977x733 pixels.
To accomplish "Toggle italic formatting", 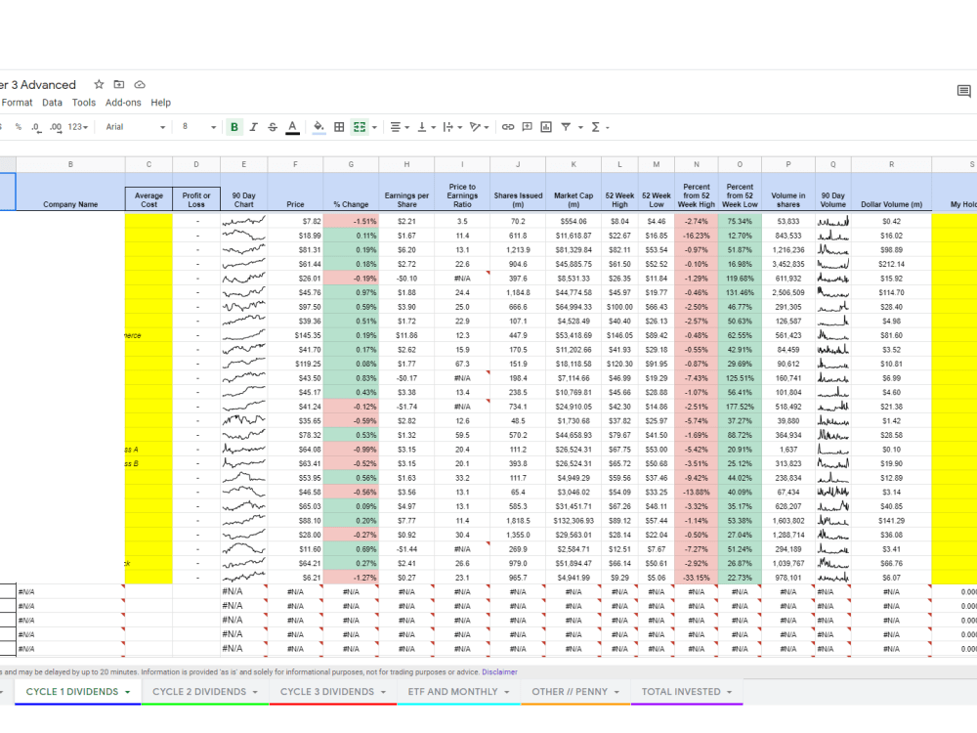I will point(254,127).
